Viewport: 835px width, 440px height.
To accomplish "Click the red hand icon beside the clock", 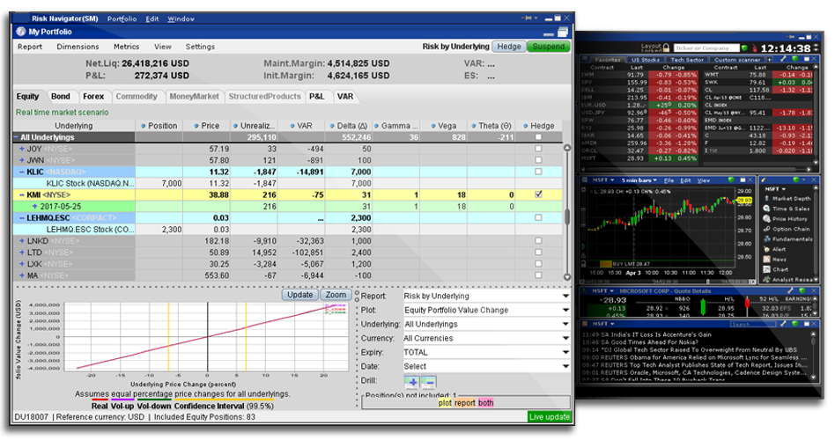I will [x=755, y=48].
